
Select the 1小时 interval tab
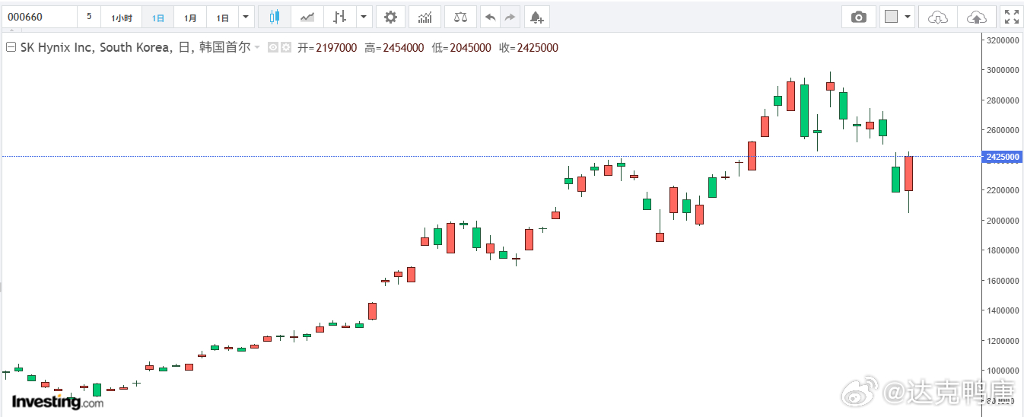point(122,17)
